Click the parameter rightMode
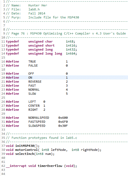The height and width of the screenshot is (176, 128). pyautogui.click(x=89, y=150)
